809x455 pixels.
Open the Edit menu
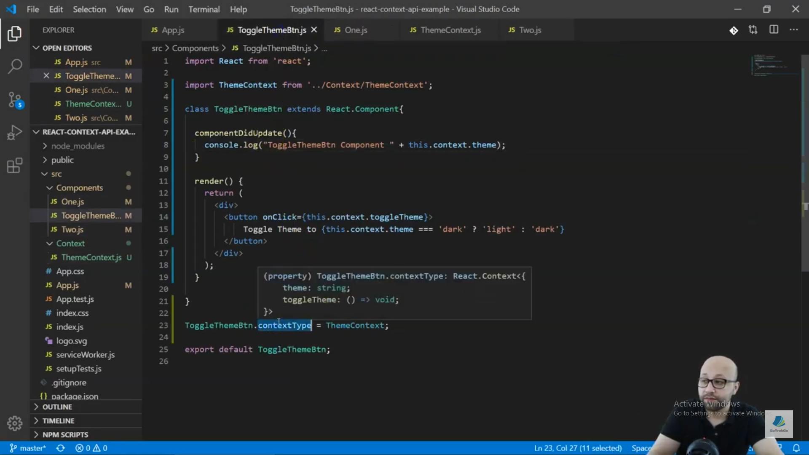(x=56, y=9)
